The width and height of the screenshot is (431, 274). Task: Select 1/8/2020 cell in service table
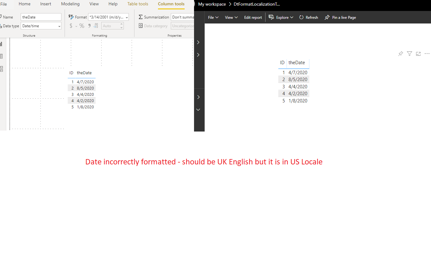tap(298, 101)
